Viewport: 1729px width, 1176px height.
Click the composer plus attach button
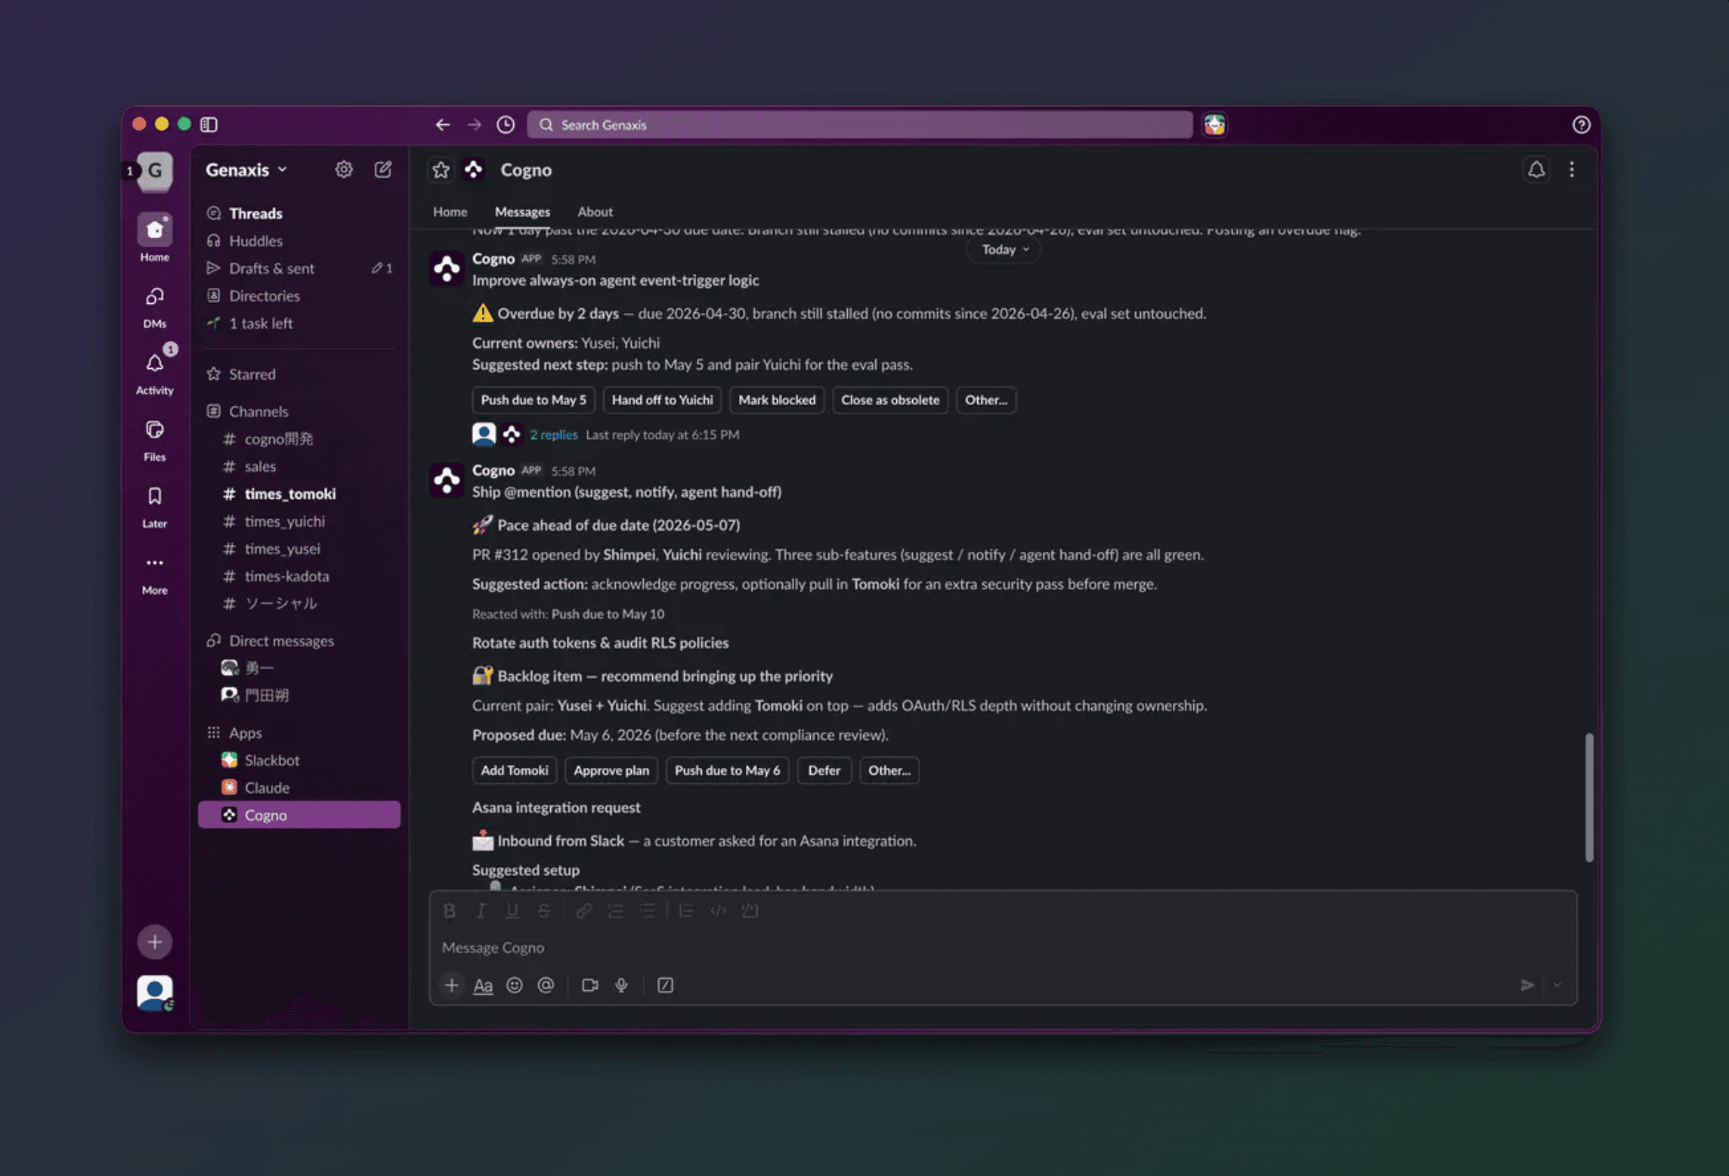451,985
